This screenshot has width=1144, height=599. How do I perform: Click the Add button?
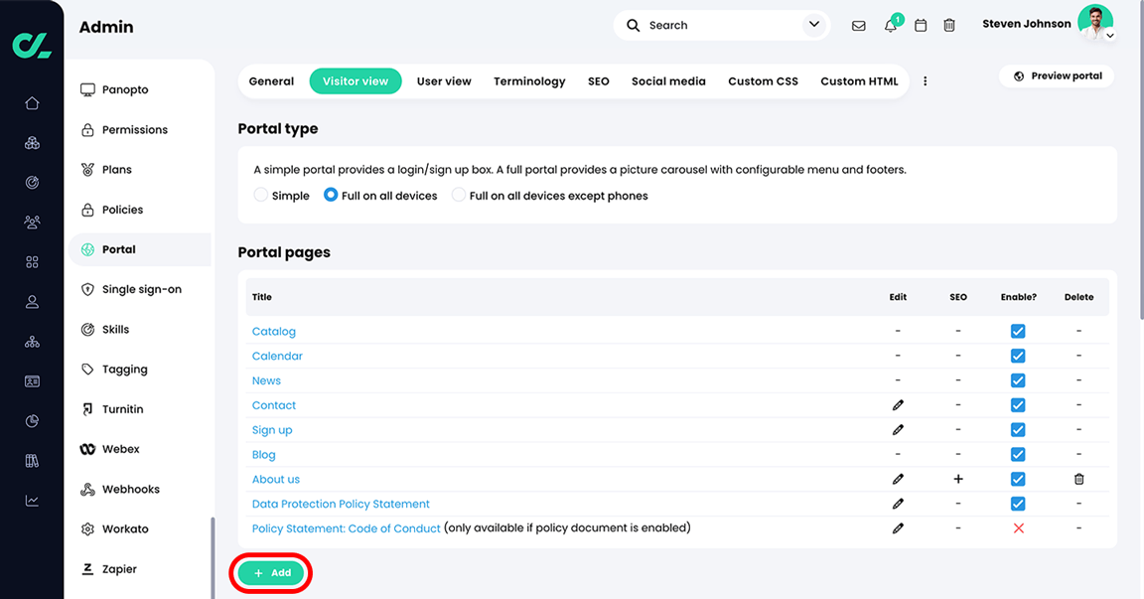click(271, 573)
